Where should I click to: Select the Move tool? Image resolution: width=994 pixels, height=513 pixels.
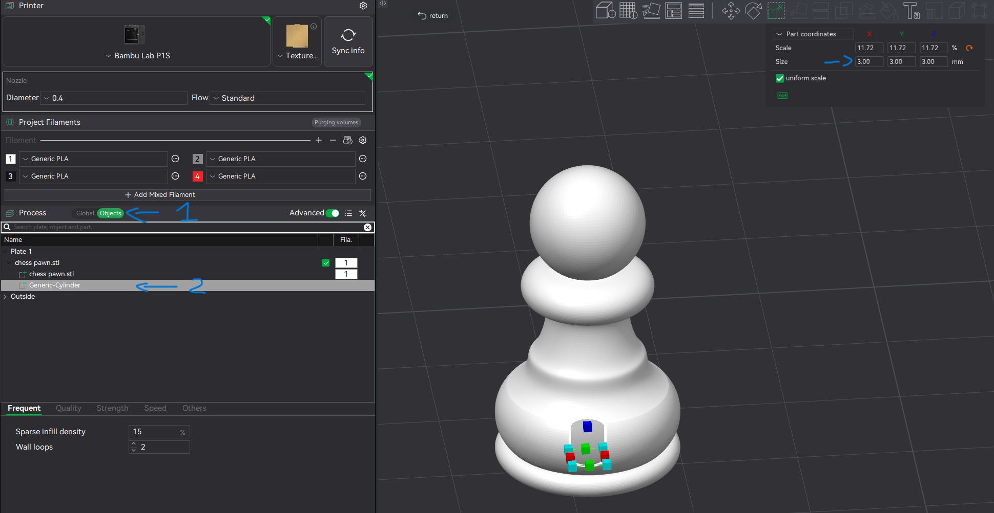(731, 10)
